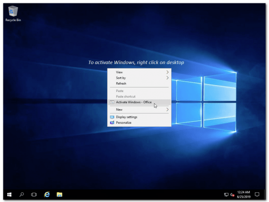Expand the View submenu
Screen dimensions: 269x202
139,72
